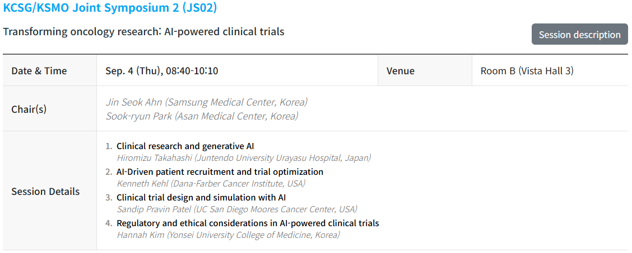The width and height of the screenshot is (632, 253).
Task: Open talk Clinical research and generative AI
Action: click(x=185, y=146)
